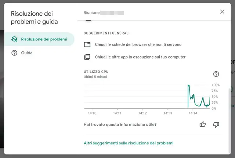Screen dimensions: 235x158
Task: Click the 14:12 time marker on chart
Action: click(x=142, y=113)
